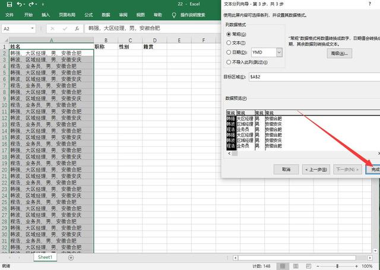
Task: Switch to the 帮助 ribbon tab
Action: coord(158,15)
